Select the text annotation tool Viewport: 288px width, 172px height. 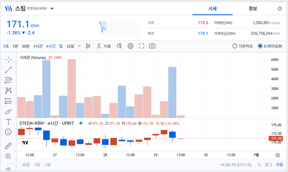coord(8,122)
